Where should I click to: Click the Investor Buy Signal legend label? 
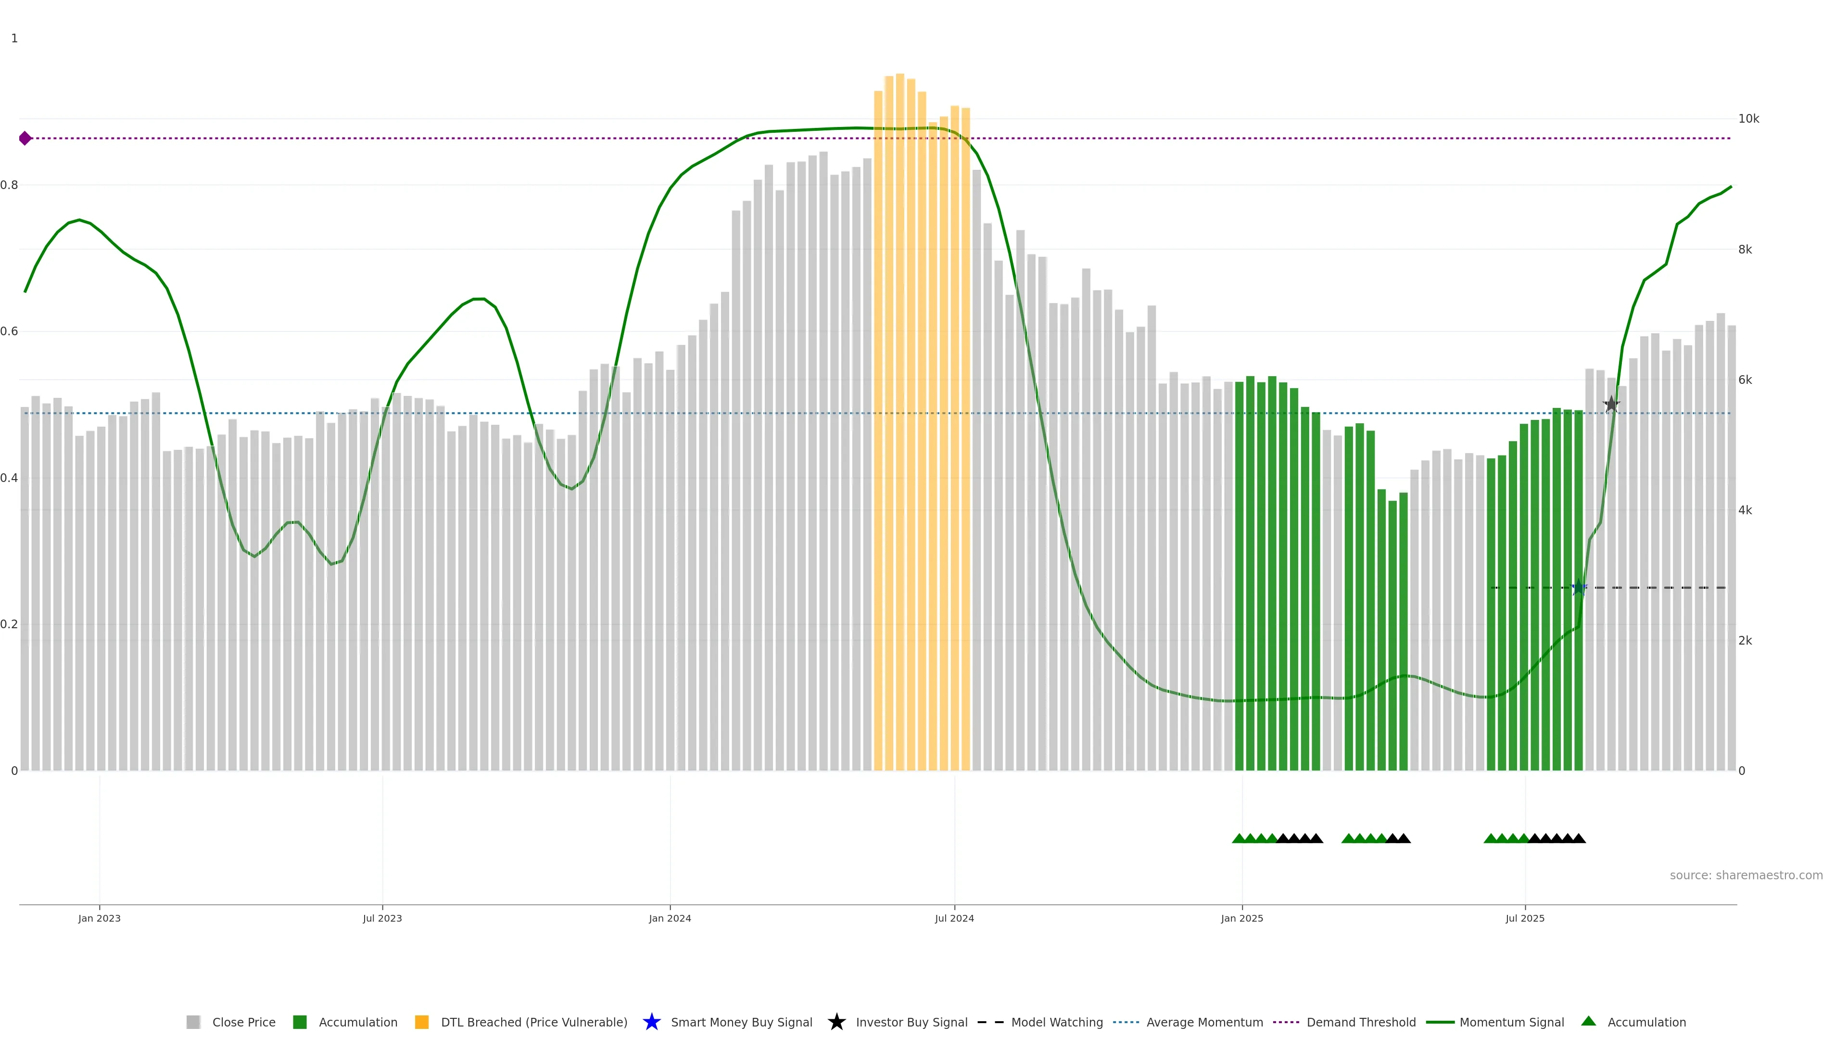[x=911, y=1022]
